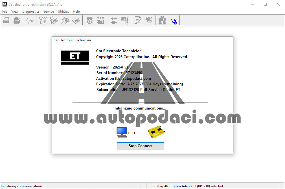The width and height of the screenshot is (285, 189).
Task: Open Print Preview from the toolbar
Action: 17,21
